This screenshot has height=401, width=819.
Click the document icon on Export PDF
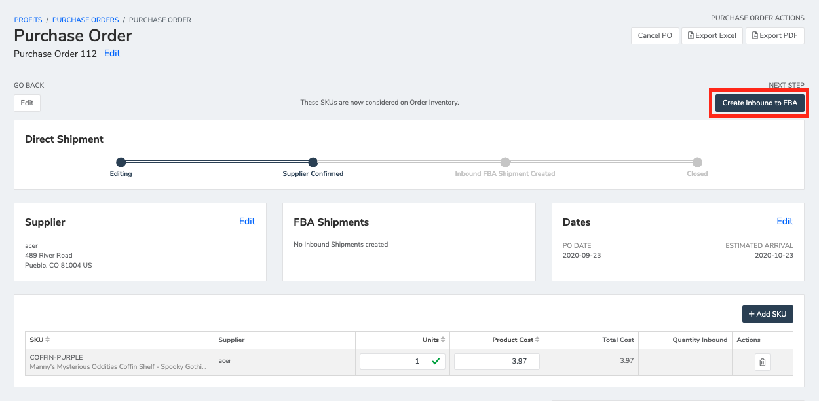[754, 35]
